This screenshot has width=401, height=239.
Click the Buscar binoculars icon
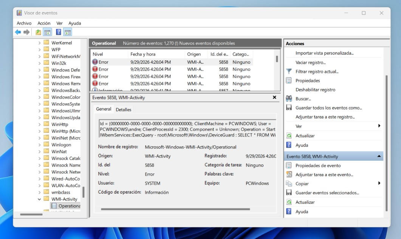[289, 99]
